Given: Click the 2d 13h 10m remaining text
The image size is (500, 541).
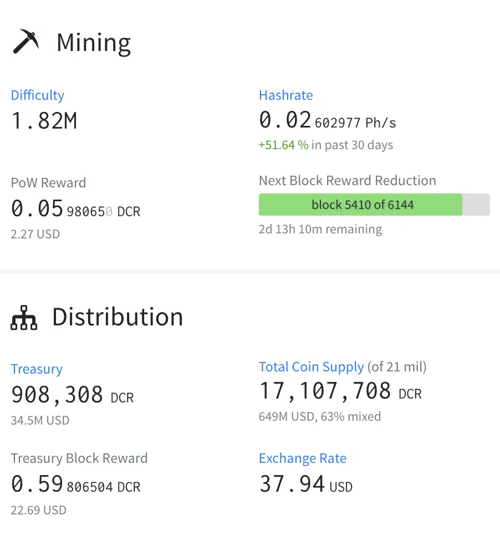Looking at the screenshot, I should click(320, 229).
